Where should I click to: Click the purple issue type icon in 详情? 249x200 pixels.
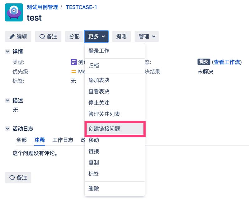click(x=74, y=62)
